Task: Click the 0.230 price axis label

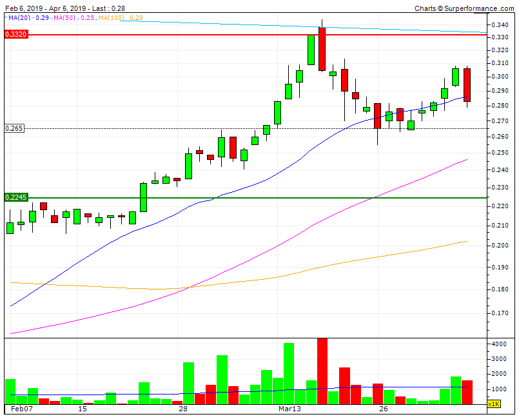Action: point(500,188)
